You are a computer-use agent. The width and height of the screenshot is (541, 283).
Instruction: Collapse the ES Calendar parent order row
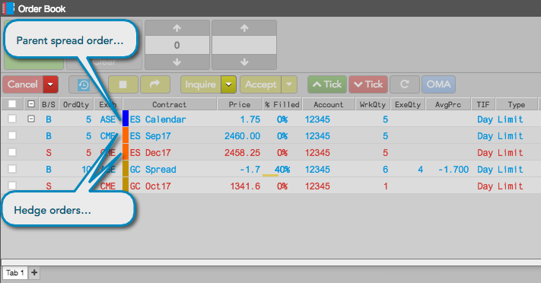coord(31,119)
